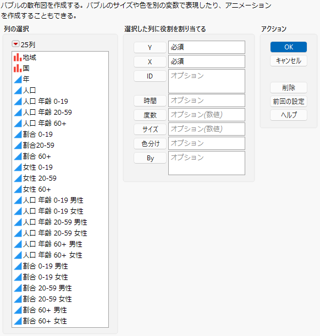Assign selection to the 時間 role

point(150,100)
